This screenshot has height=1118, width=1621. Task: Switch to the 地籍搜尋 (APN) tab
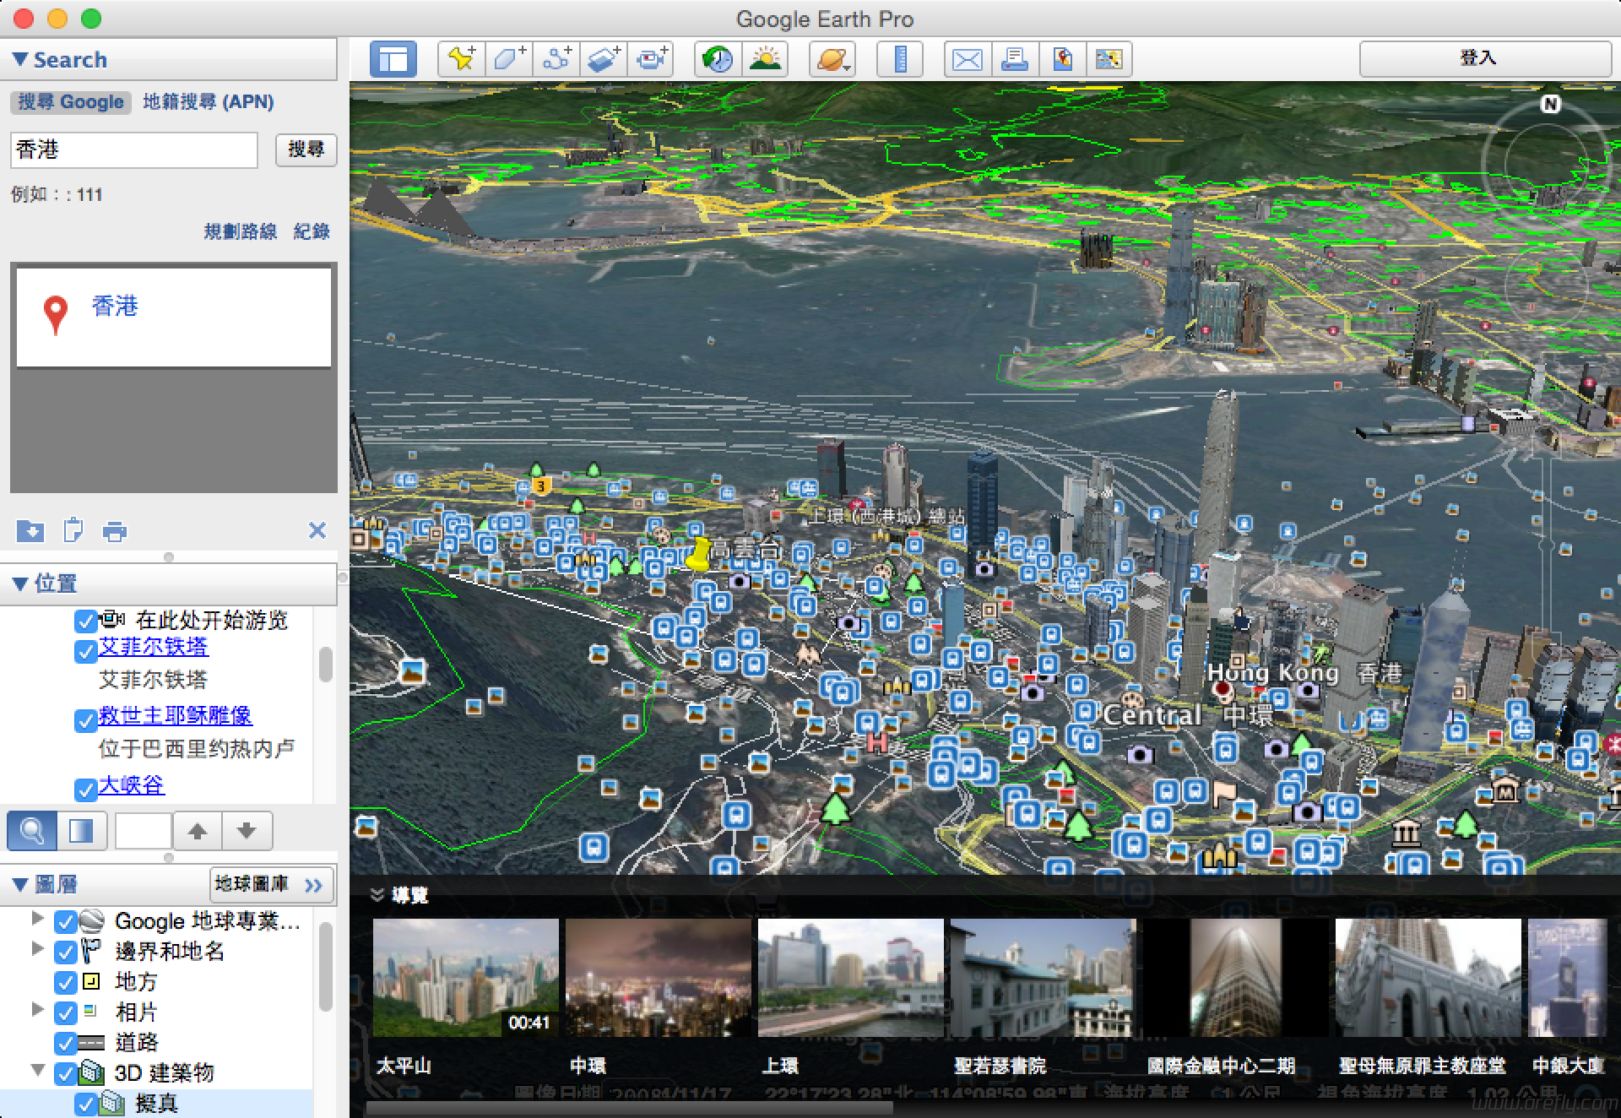(x=209, y=102)
